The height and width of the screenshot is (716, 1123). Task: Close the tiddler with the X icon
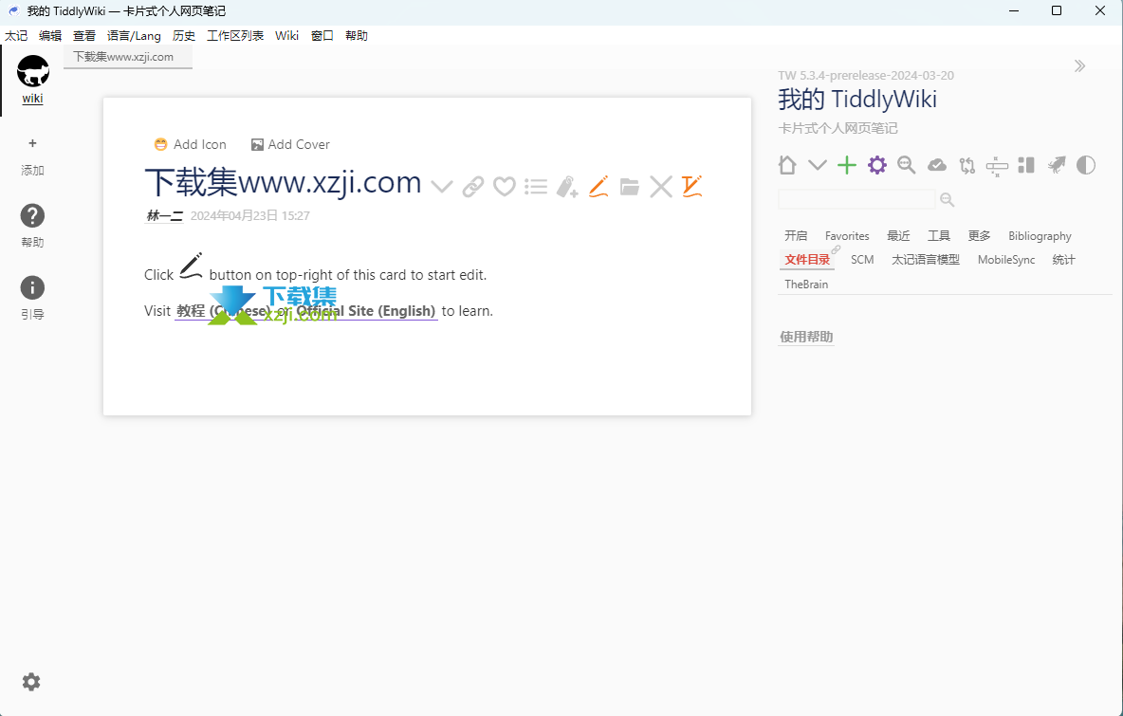[661, 187]
